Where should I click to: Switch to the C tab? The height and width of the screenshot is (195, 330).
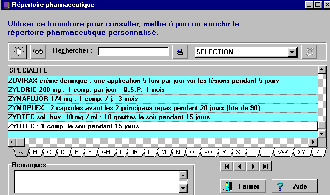coord(49,152)
